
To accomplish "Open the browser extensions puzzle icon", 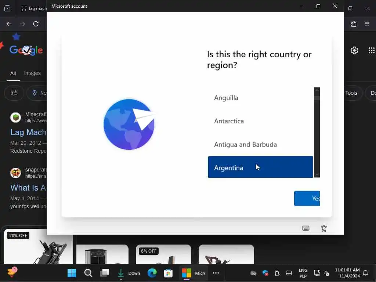I will point(354,24).
